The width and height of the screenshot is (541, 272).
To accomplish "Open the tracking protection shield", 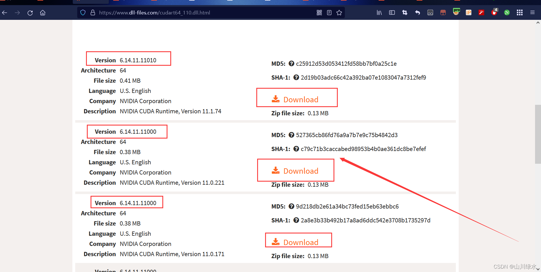I will (x=83, y=13).
